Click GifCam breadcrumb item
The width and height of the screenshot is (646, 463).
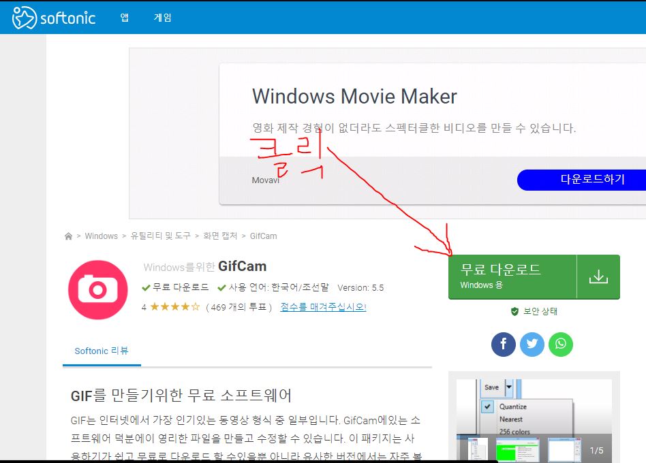coord(263,236)
